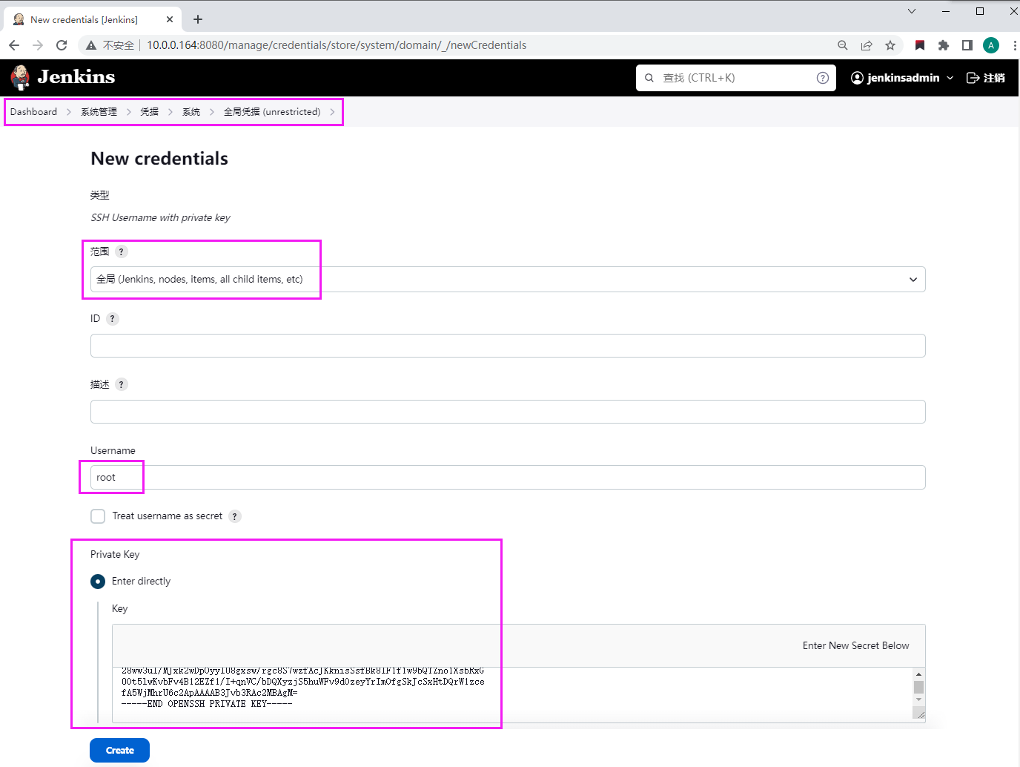Click the browser address bar URL
1020x767 pixels.
[x=337, y=45]
